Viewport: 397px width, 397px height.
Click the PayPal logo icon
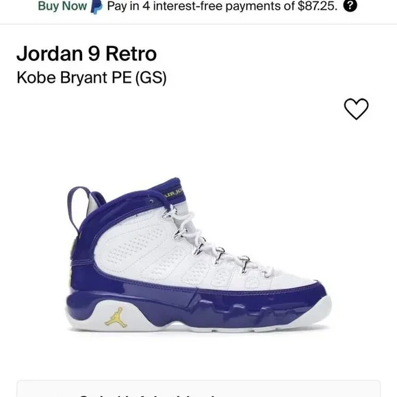(97, 7)
